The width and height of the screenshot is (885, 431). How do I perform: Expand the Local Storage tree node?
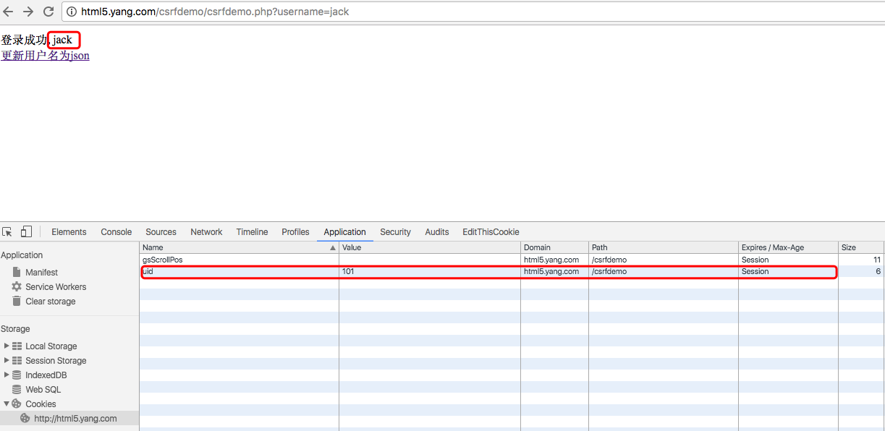pos(7,346)
